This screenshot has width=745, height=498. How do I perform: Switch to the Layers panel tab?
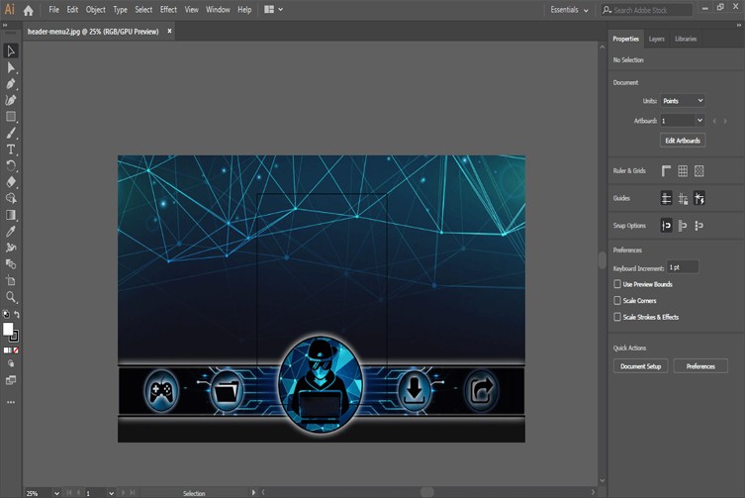[x=656, y=39]
